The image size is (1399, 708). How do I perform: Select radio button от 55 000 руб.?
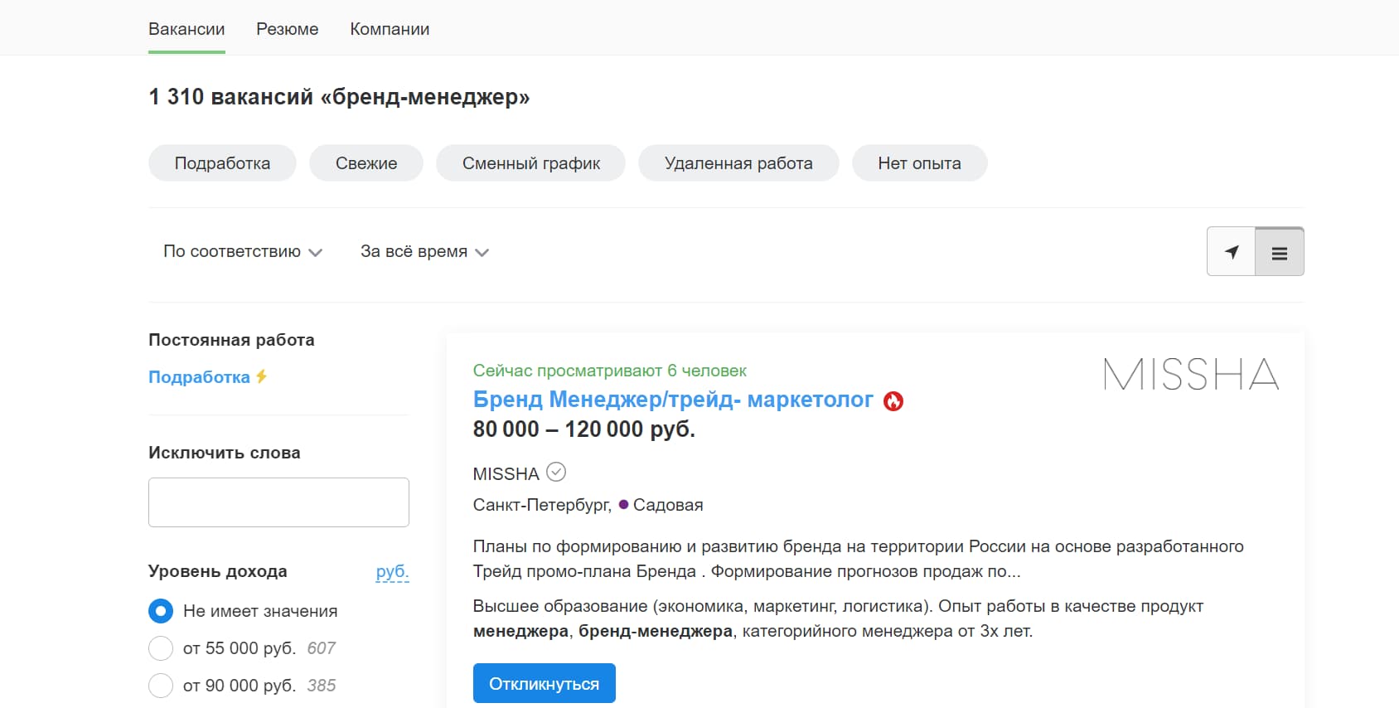161,648
